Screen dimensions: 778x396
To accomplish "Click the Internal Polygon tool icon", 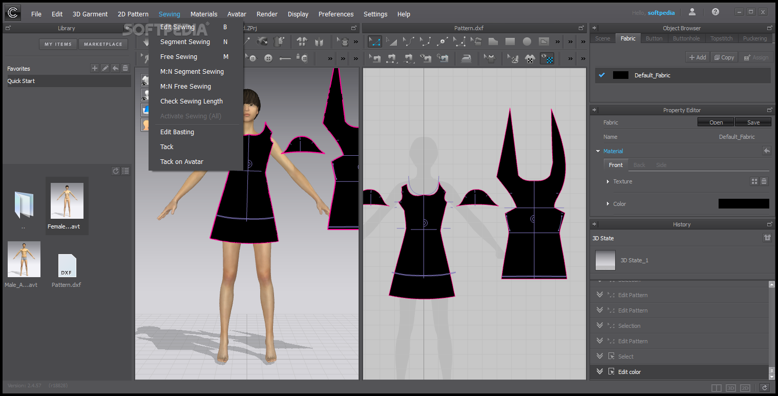I will coord(544,41).
